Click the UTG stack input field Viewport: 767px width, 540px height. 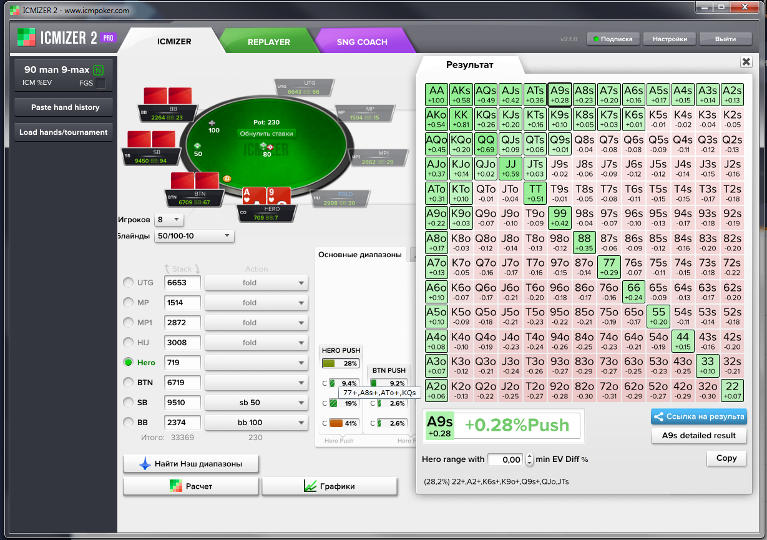click(x=182, y=283)
